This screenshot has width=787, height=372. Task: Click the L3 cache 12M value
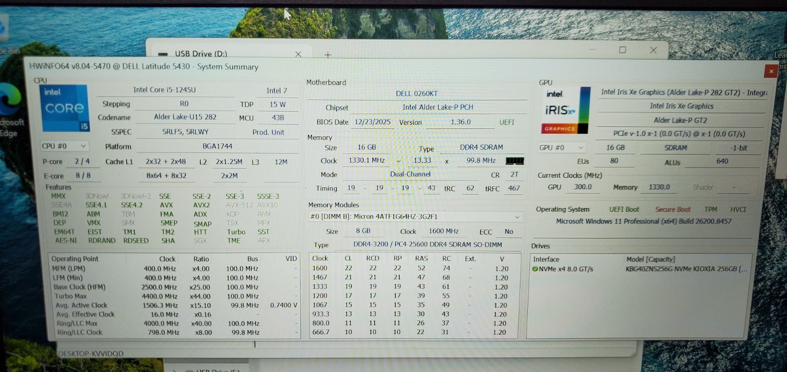(281, 162)
